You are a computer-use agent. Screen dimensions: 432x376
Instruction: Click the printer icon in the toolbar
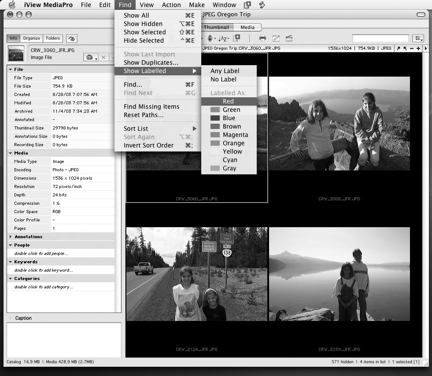click(x=262, y=38)
